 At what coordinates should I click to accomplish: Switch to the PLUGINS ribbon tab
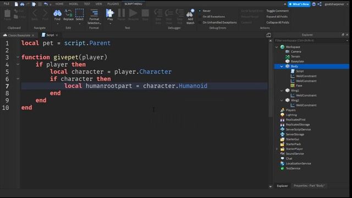click(113, 4)
